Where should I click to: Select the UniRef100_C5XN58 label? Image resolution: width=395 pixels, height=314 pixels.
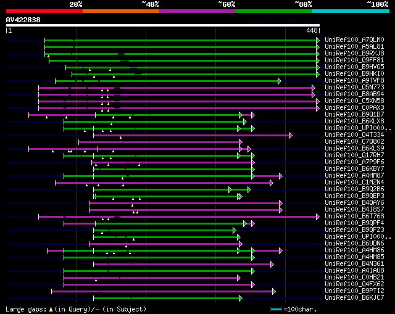pos(354,101)
